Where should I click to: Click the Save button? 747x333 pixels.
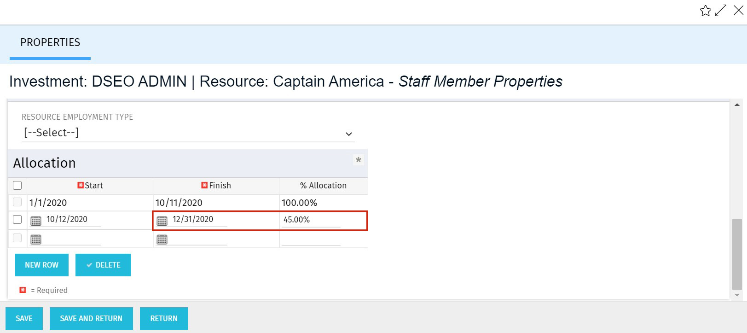pyautogui.click(x=24, y=319)
